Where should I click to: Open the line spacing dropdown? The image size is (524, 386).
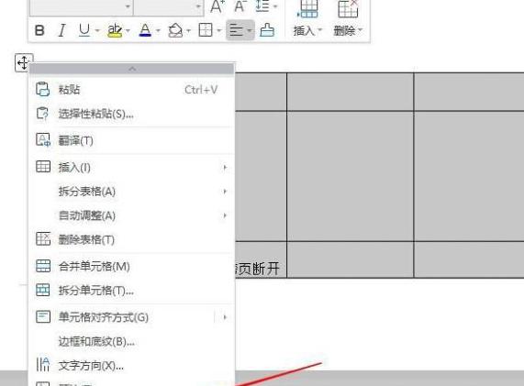pyautogui.click(x=266, y=6)
